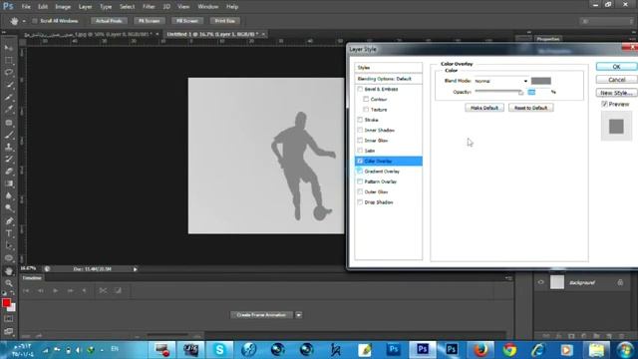Toggle Background layer visibility eye
Screen dimensions: 638x359
coord(540,282)
